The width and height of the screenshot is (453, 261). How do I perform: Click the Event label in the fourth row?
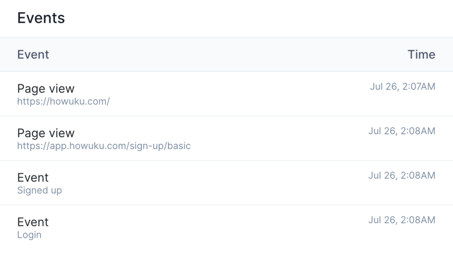coord(33,222)
